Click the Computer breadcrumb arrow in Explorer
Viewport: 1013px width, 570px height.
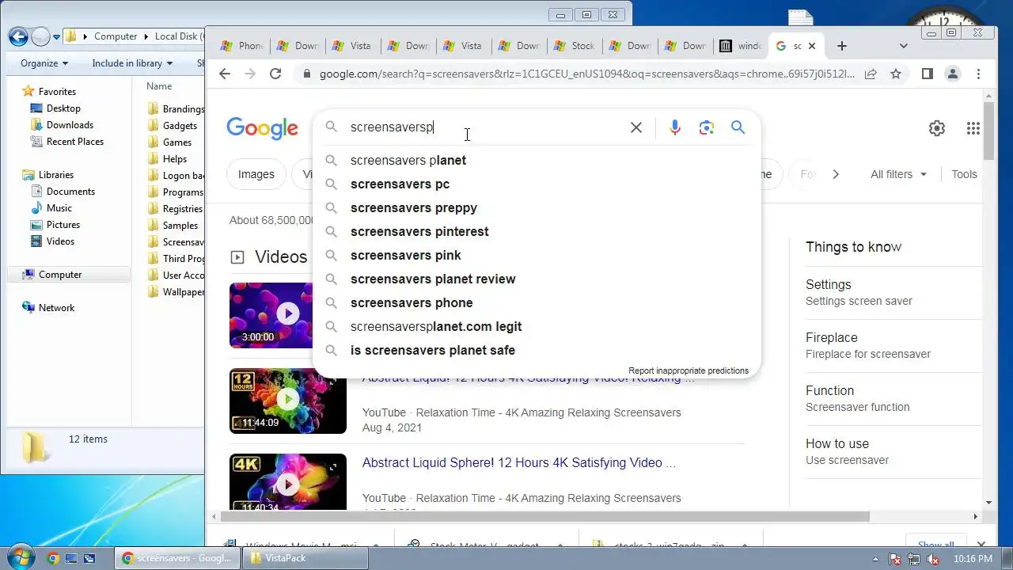click(146, 36)
